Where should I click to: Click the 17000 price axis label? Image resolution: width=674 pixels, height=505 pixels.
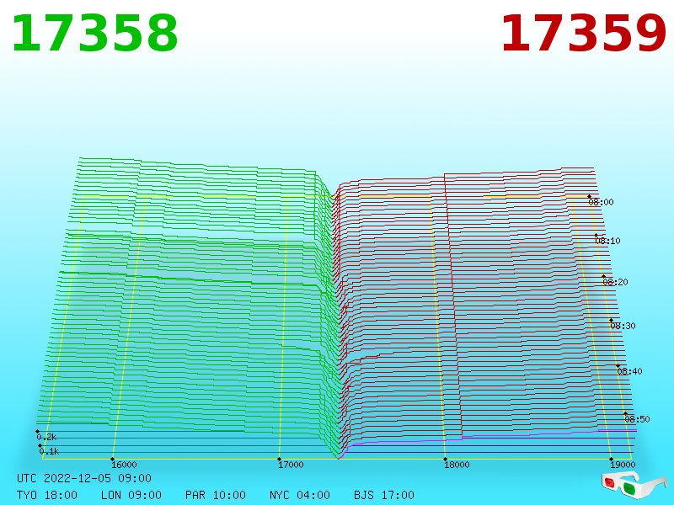pyautogui.click(x=291, y=465)
